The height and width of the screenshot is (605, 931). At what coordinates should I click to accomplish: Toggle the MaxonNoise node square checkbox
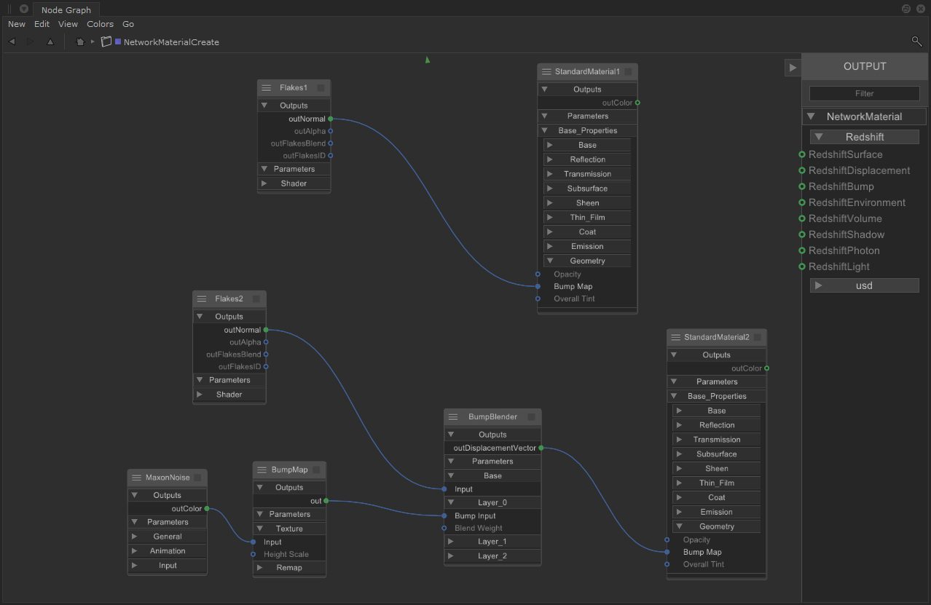[x=197, y=478]
